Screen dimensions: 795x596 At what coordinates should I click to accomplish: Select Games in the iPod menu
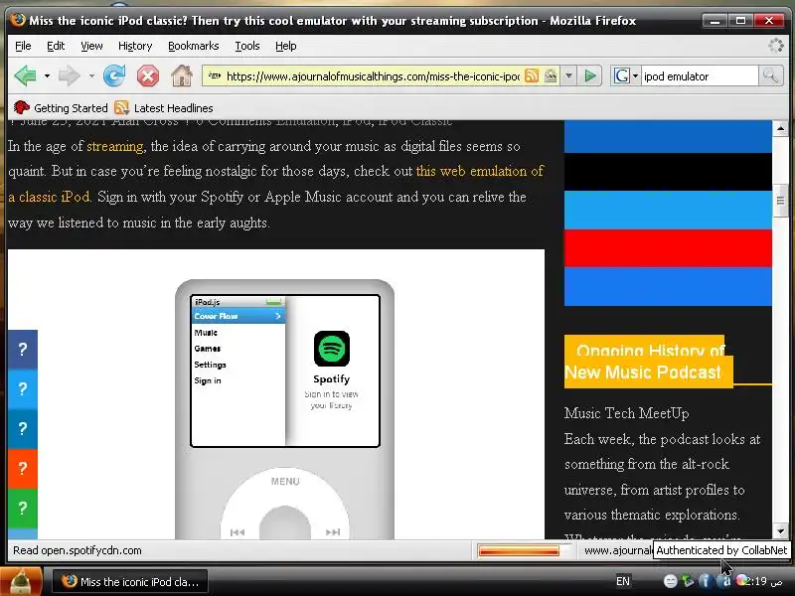[208, 349]
